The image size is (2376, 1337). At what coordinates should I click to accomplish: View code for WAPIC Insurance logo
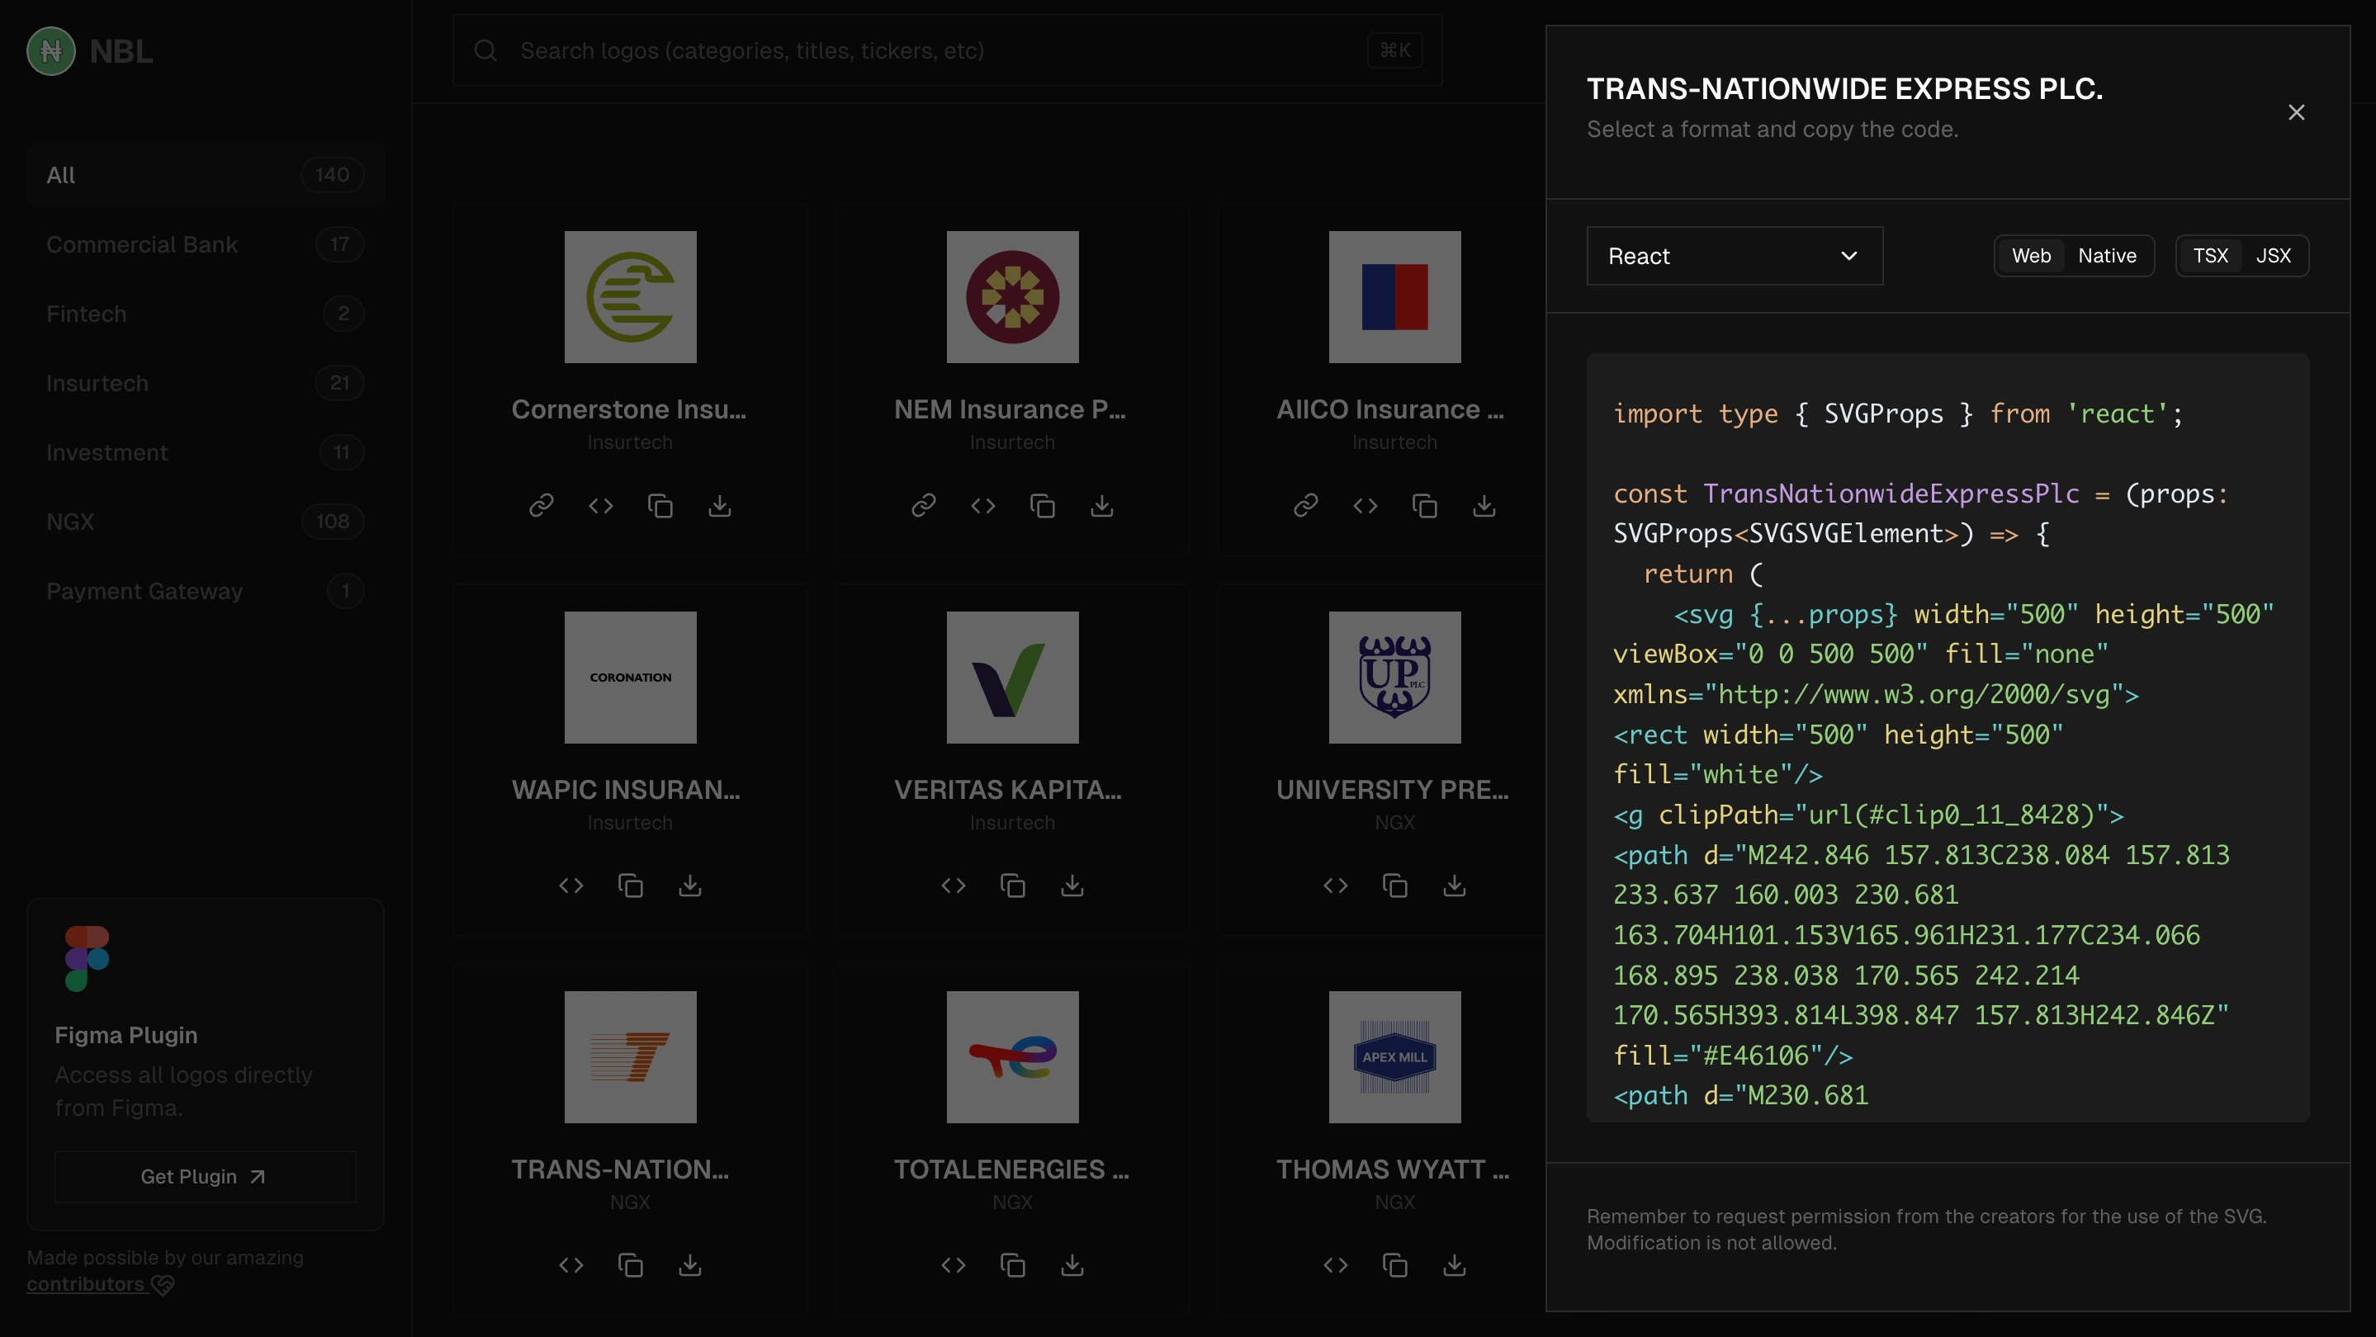point(571,886)
